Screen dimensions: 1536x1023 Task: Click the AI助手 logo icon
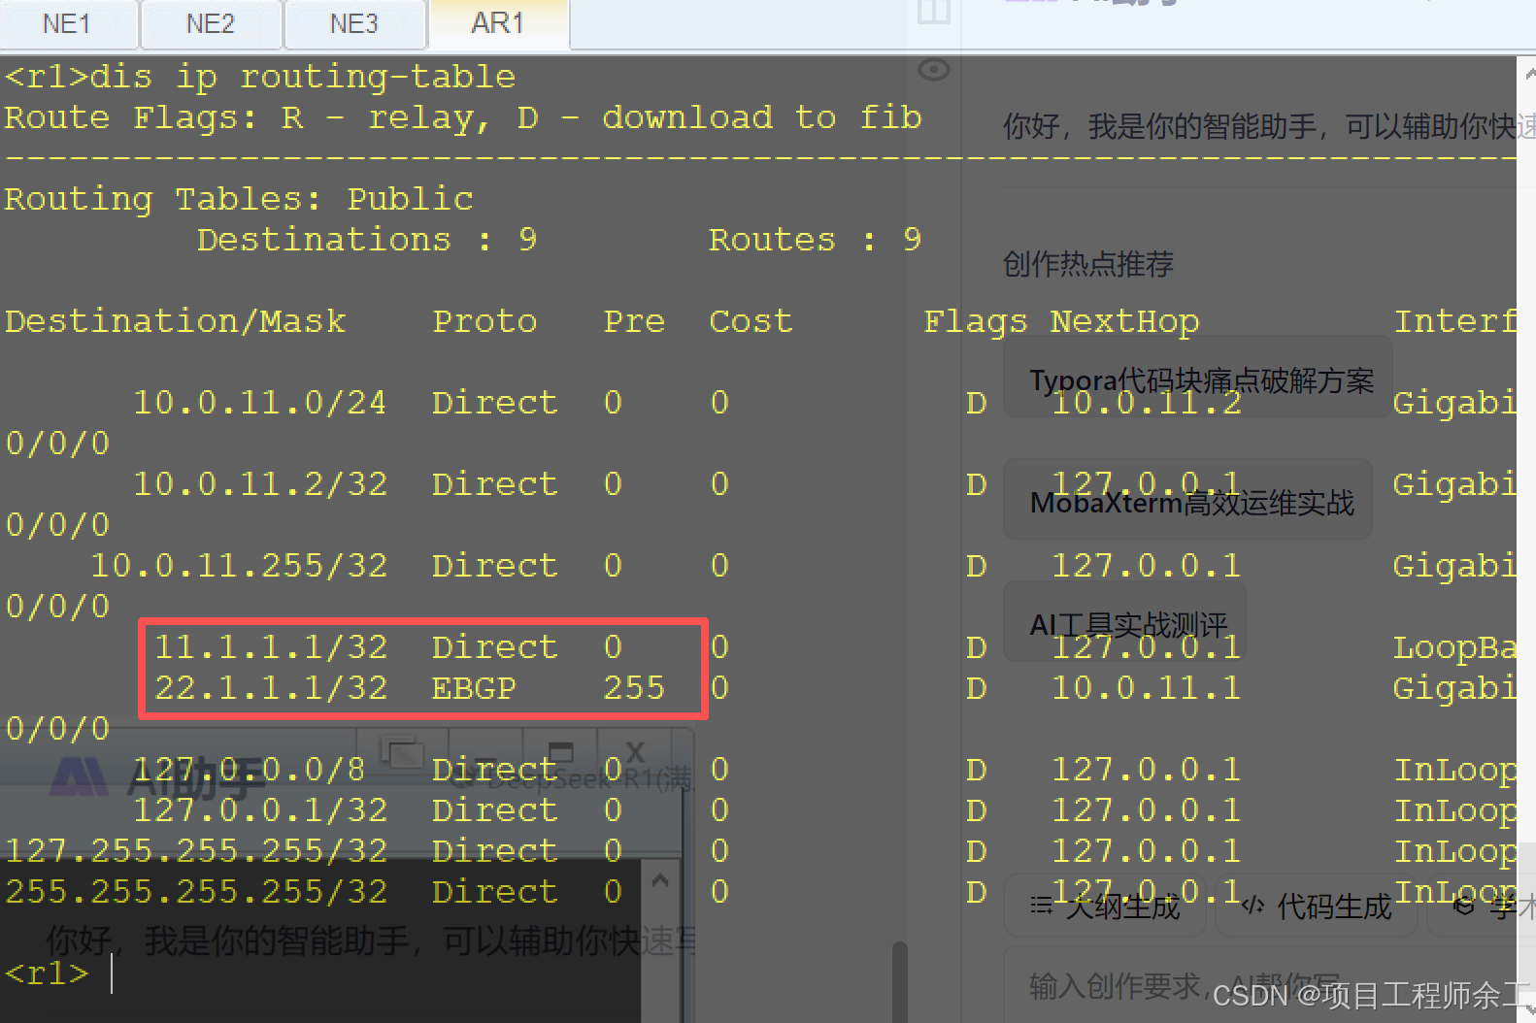78,776
